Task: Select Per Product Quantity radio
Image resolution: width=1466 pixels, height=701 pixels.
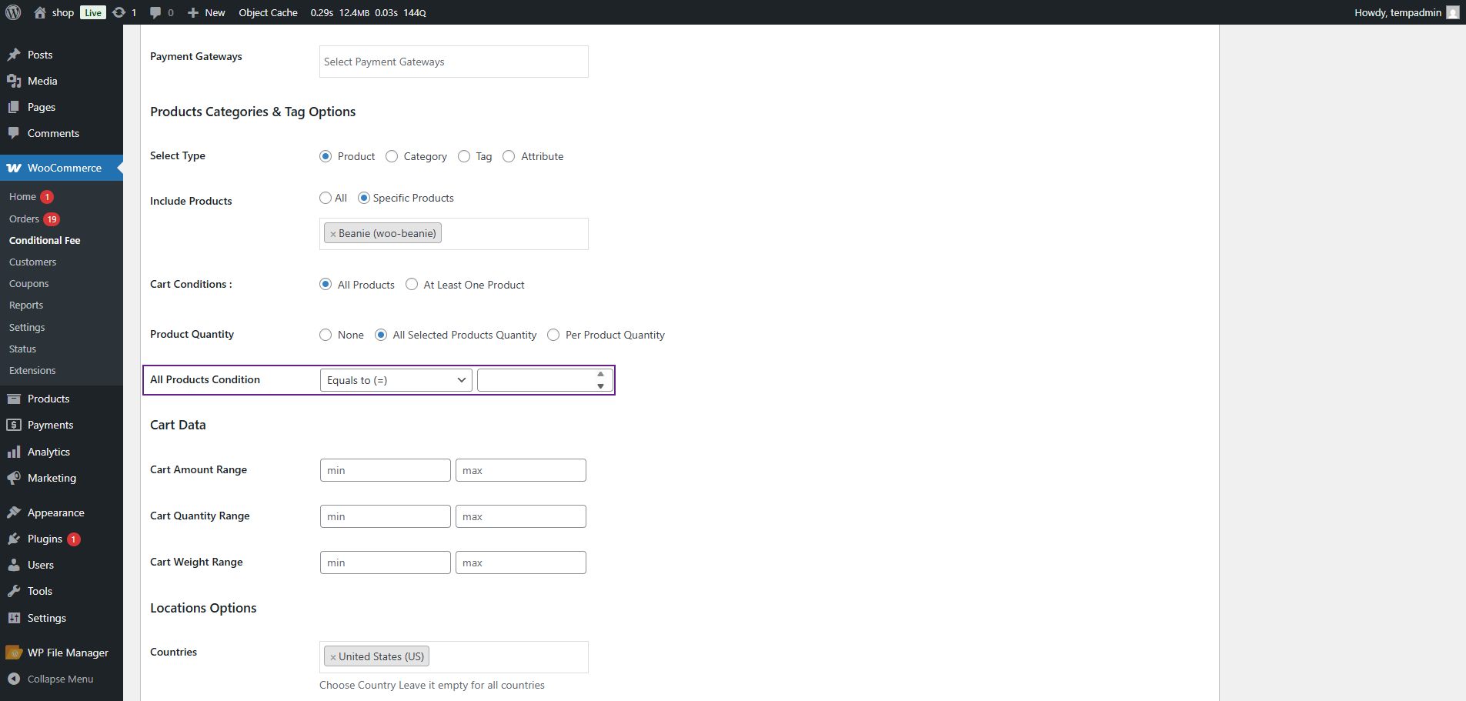Action: click(x=553, y=335)
